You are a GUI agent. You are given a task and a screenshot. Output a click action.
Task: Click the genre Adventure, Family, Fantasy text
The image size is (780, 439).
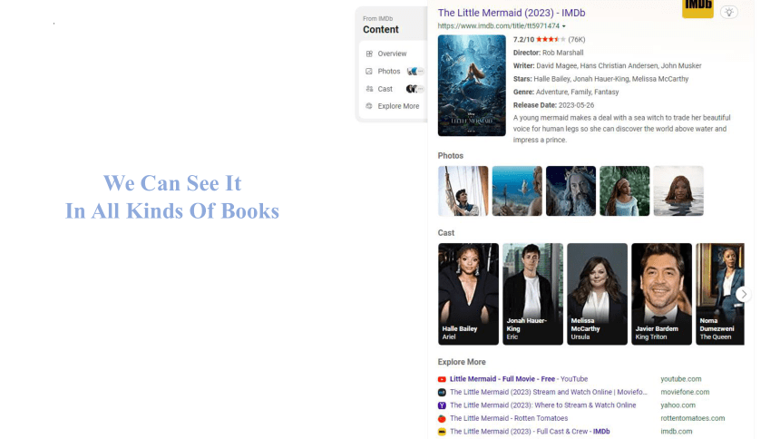pyautogui.click(x=577, y=93)
